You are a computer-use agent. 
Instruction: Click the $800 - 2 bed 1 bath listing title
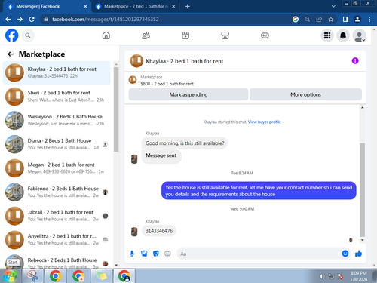[x=167, y=84]
